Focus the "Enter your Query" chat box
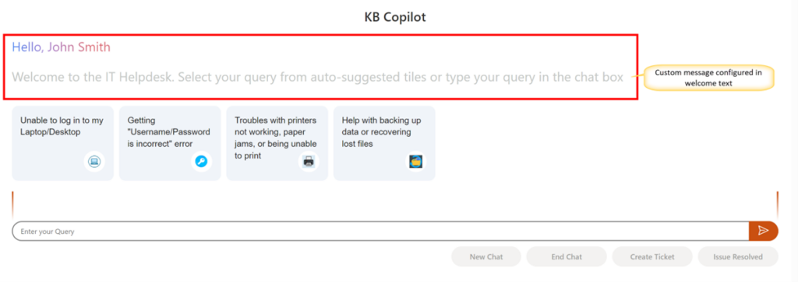Screen dimensions: 798x282 coord(380,231)
